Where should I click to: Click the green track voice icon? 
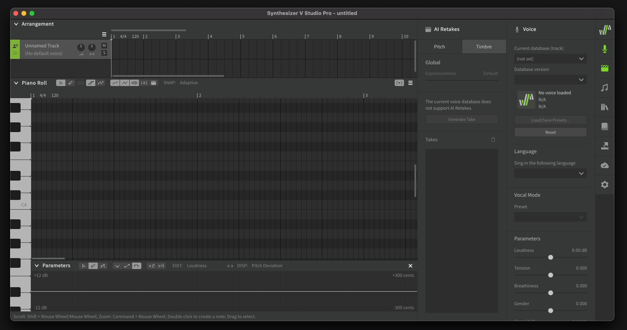point(15,46)
